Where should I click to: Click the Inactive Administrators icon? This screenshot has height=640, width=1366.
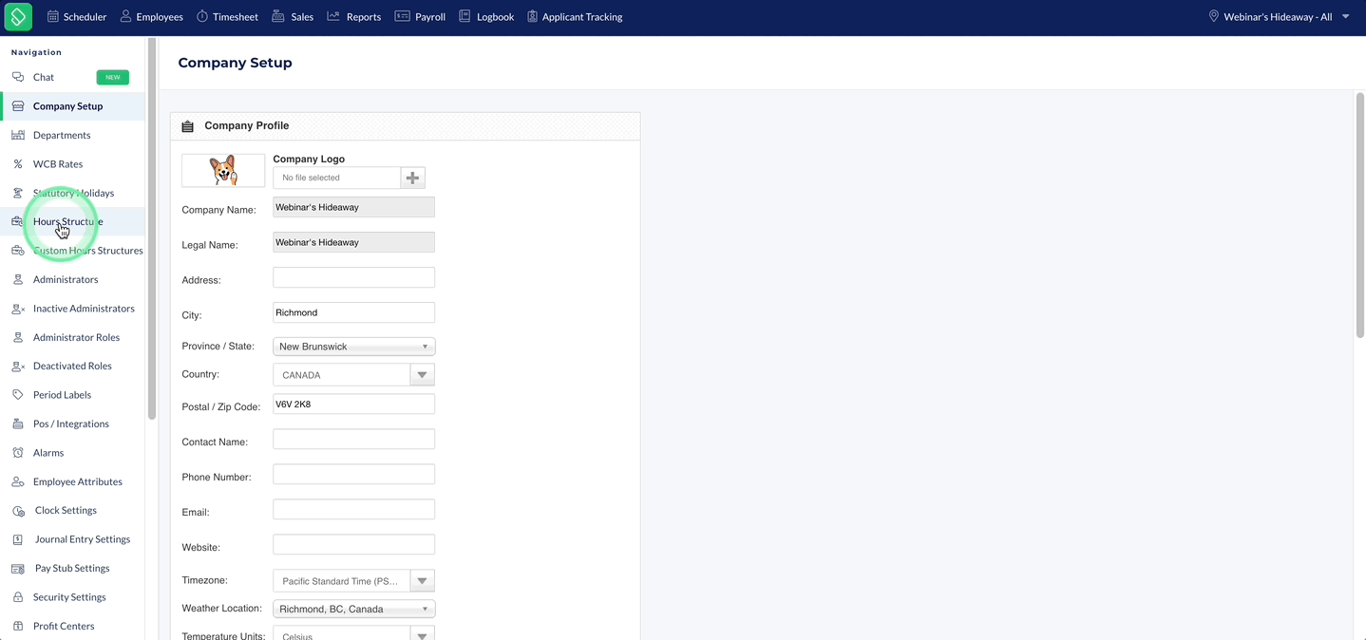click(x=18, y=309)
